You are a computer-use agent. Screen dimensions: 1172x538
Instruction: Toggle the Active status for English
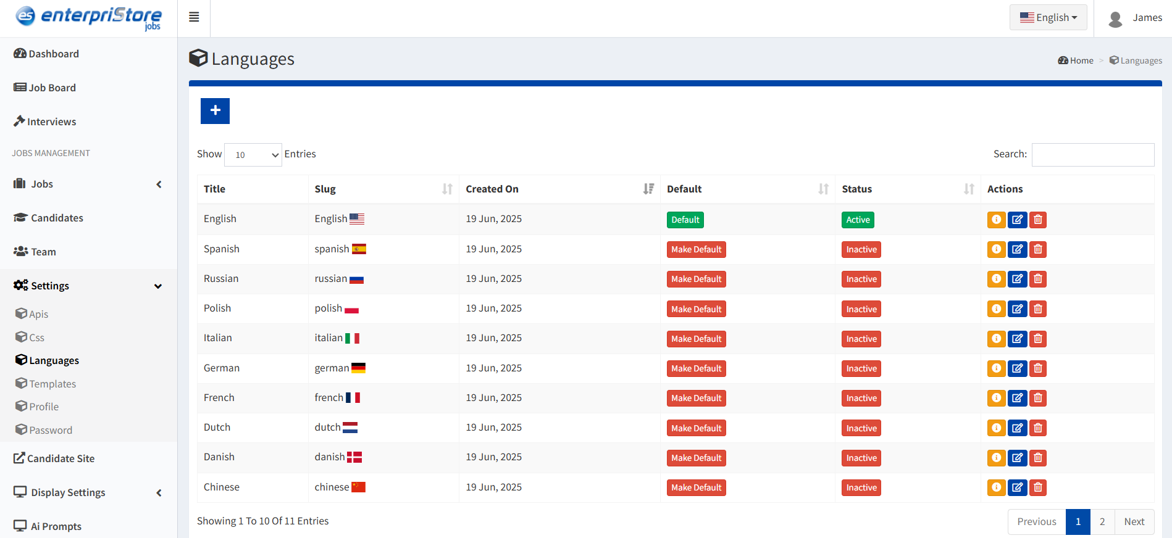858,220
